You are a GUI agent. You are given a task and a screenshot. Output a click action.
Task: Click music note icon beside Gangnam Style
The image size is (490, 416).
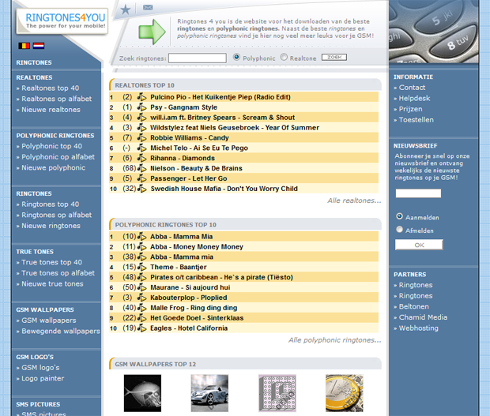[x=141, y=107]
